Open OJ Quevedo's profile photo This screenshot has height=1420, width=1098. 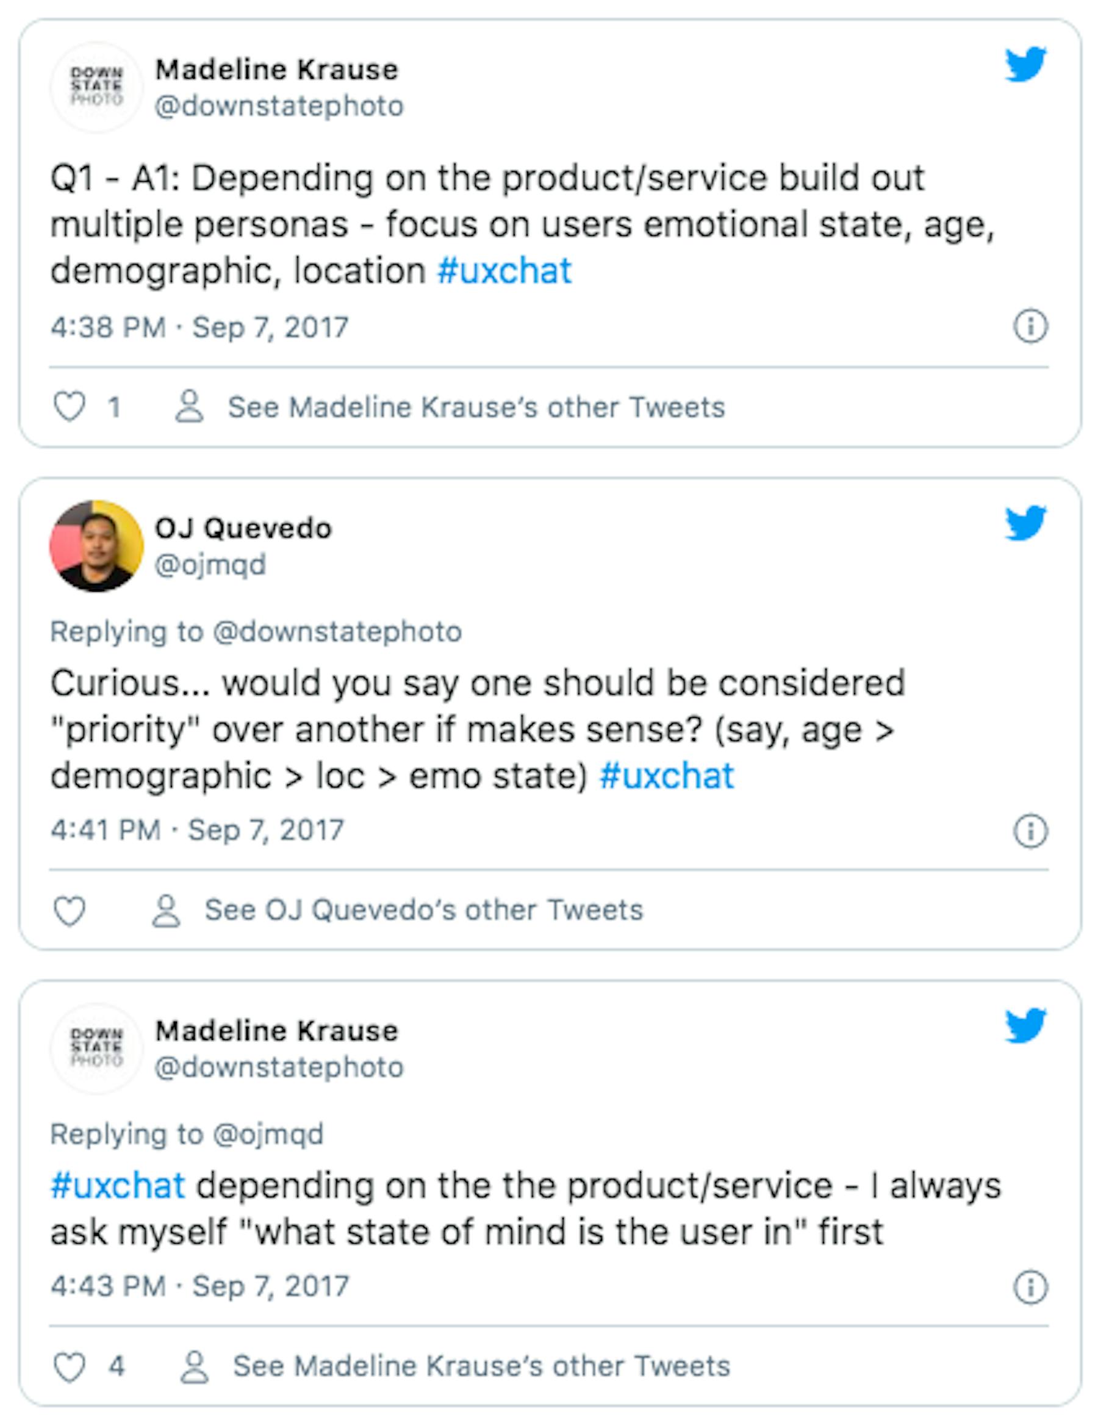pos(96,546)
